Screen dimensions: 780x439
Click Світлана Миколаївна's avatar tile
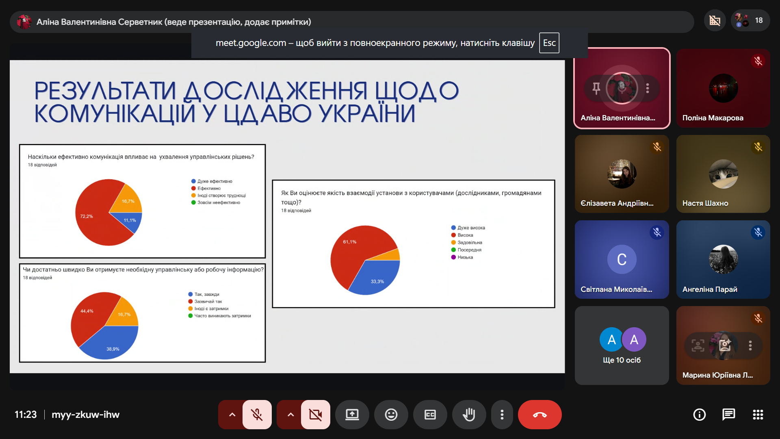[622, 259]
